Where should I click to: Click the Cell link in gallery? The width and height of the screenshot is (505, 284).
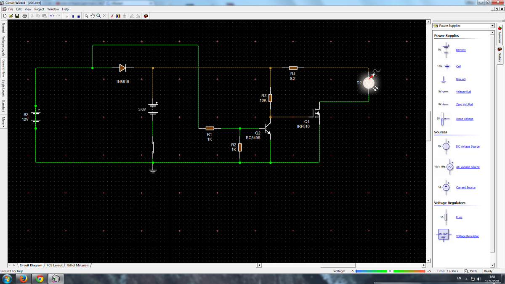point(458,66)
